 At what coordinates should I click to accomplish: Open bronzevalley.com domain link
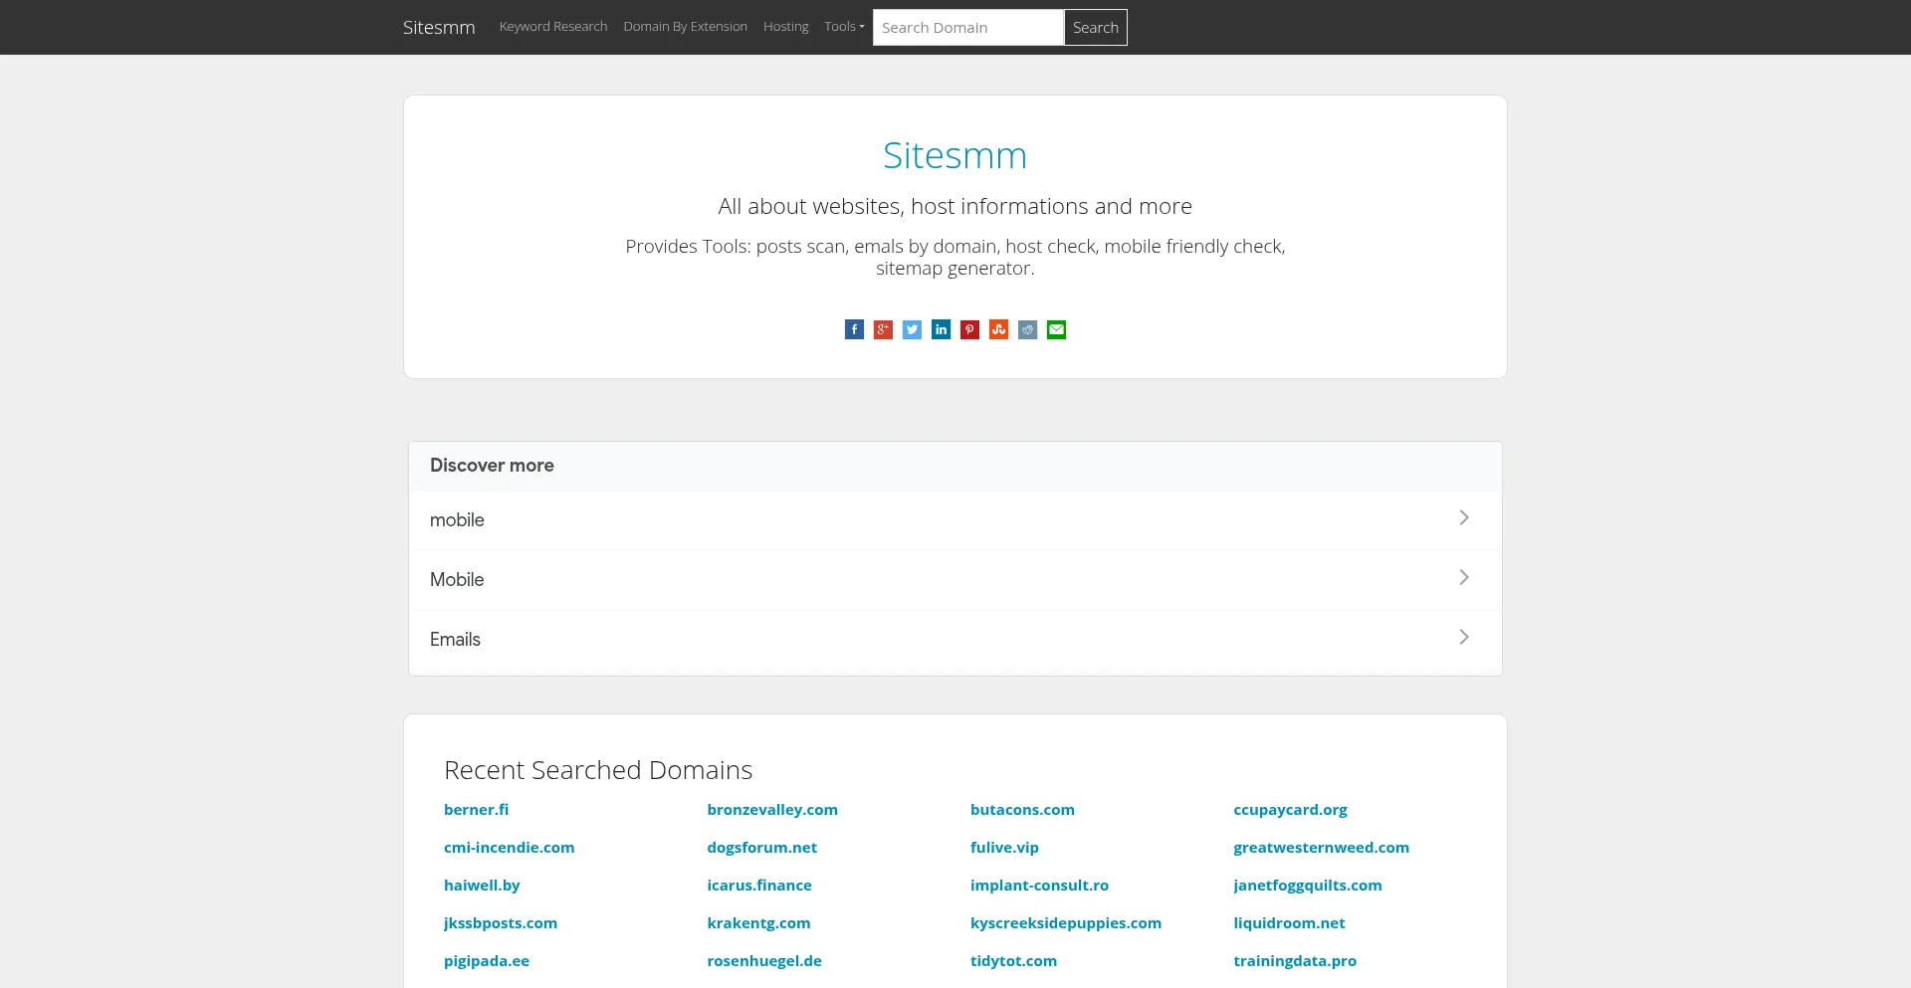coord(772,810)
